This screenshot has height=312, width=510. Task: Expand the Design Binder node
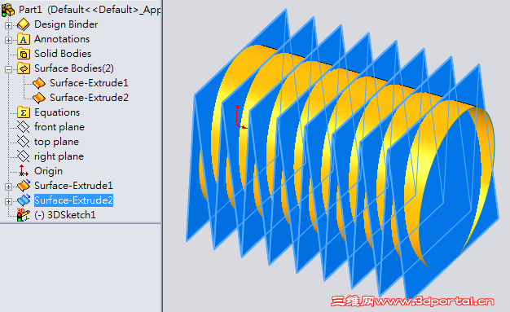tap(8, 25)
